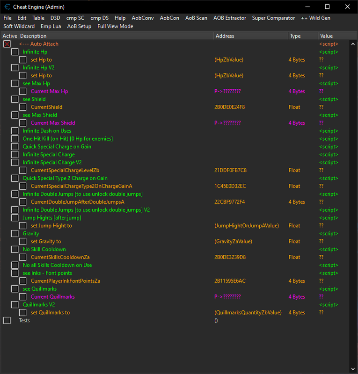Open the File menu

tap(7, 18)
